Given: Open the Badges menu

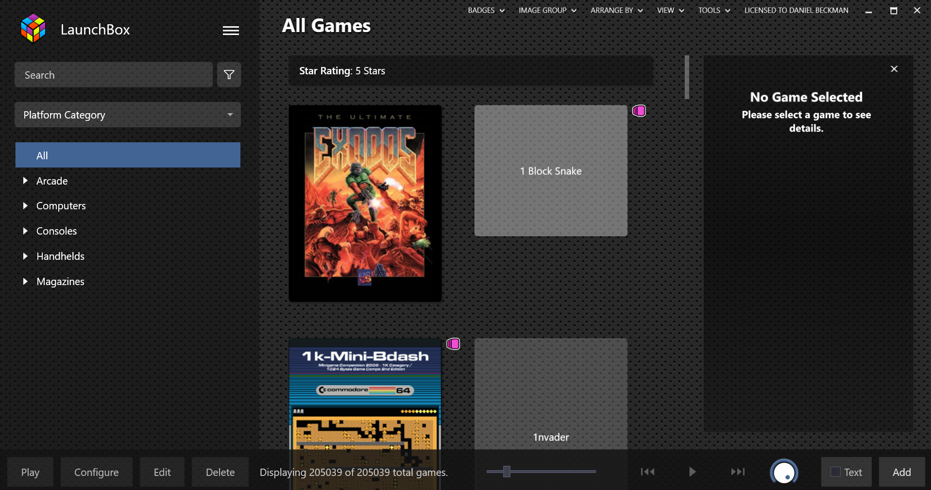Looking at the screenshot, I should pyautogui.click(x=486, y=10).
